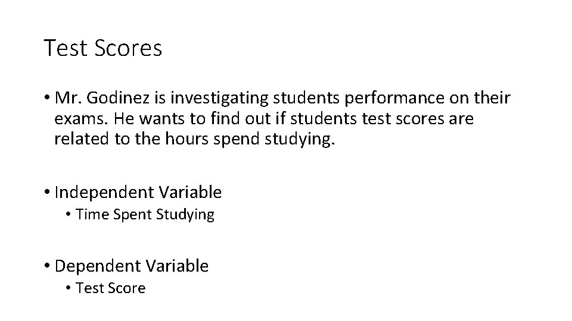Click the word "their" ending first line
The height and width of the screenshot is (321, 572).
coord(492,97)
